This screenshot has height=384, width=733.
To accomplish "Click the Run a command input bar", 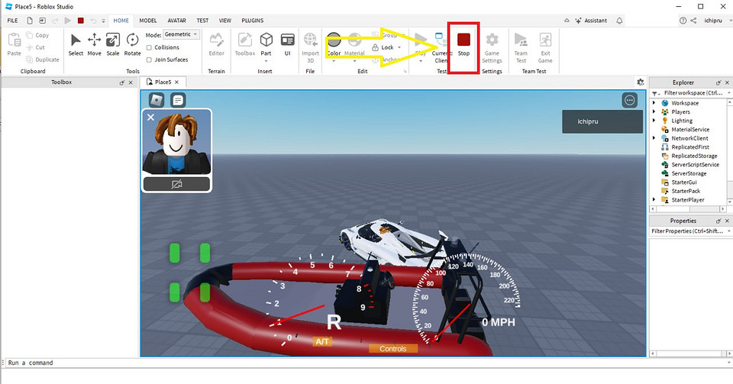I will (305, 363).
